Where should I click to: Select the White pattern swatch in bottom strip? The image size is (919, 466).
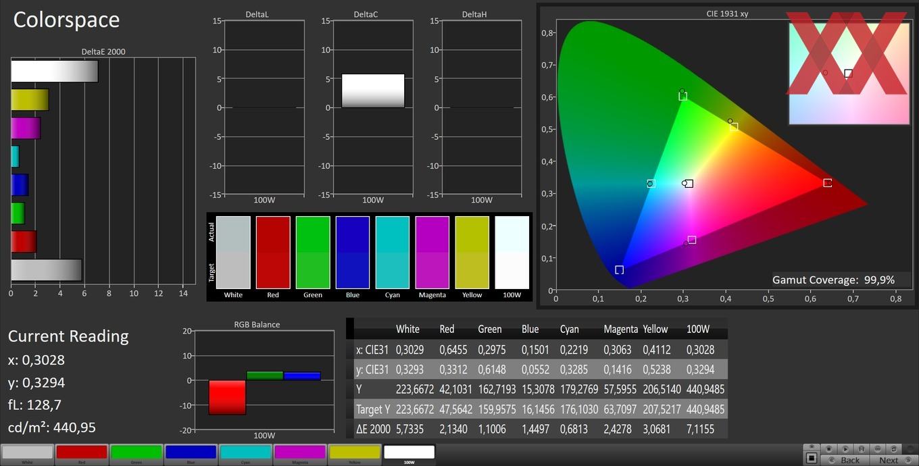click(x=27, y=455)
